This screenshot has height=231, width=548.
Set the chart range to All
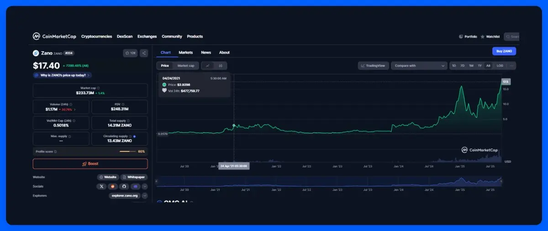[488, 66]
